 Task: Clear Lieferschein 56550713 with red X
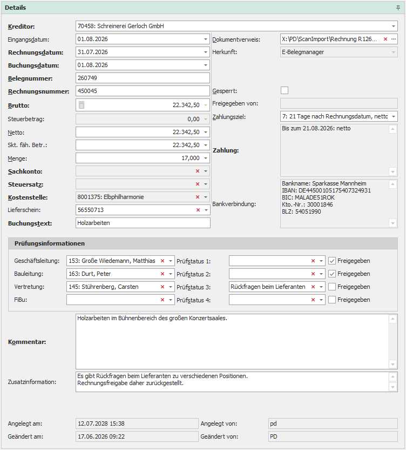pos(198,210)
